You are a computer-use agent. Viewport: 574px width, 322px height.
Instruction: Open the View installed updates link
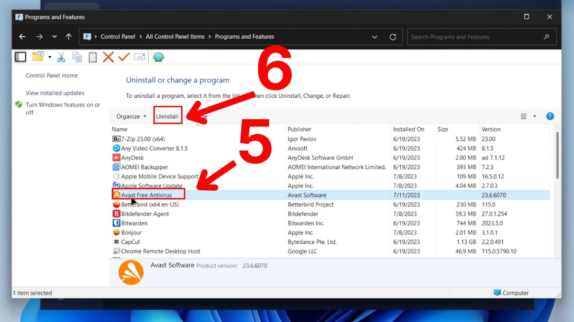pos(55,93)
